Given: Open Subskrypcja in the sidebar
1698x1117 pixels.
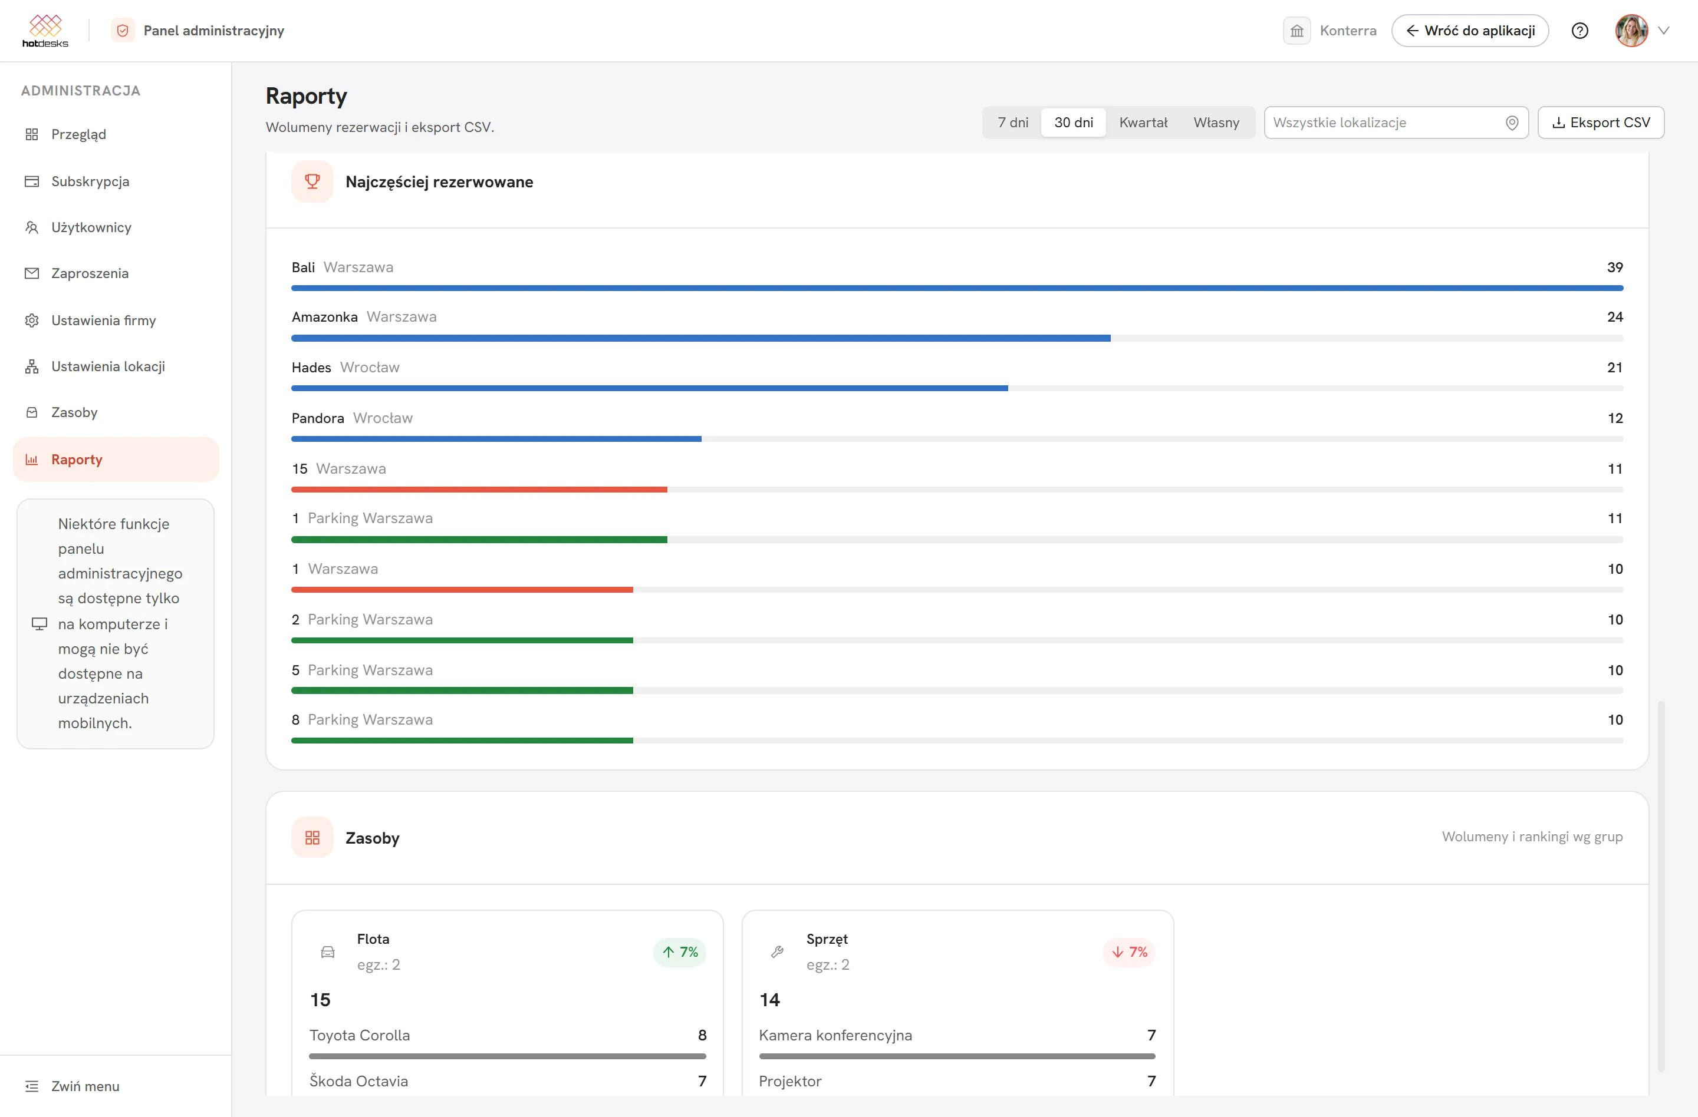Looking at the screenshot, I should (116, 181).
